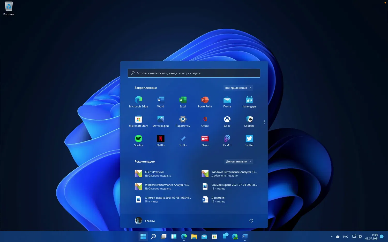Image resolution: width=388 pixels, height=242 pixels.
Task: Open Microsoft Store in pinned apps
Action: point(138,121)
